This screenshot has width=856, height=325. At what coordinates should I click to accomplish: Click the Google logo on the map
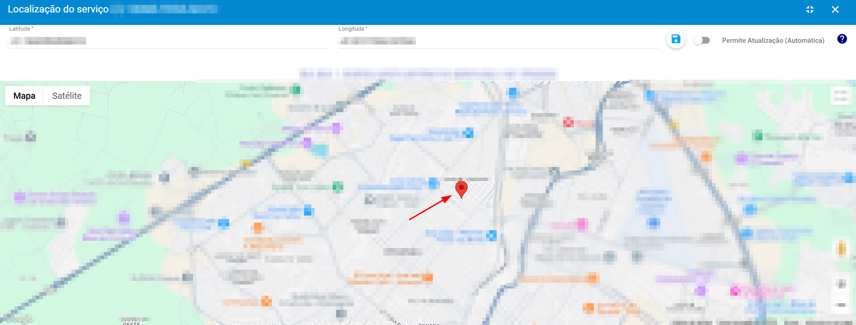point(19,320)
